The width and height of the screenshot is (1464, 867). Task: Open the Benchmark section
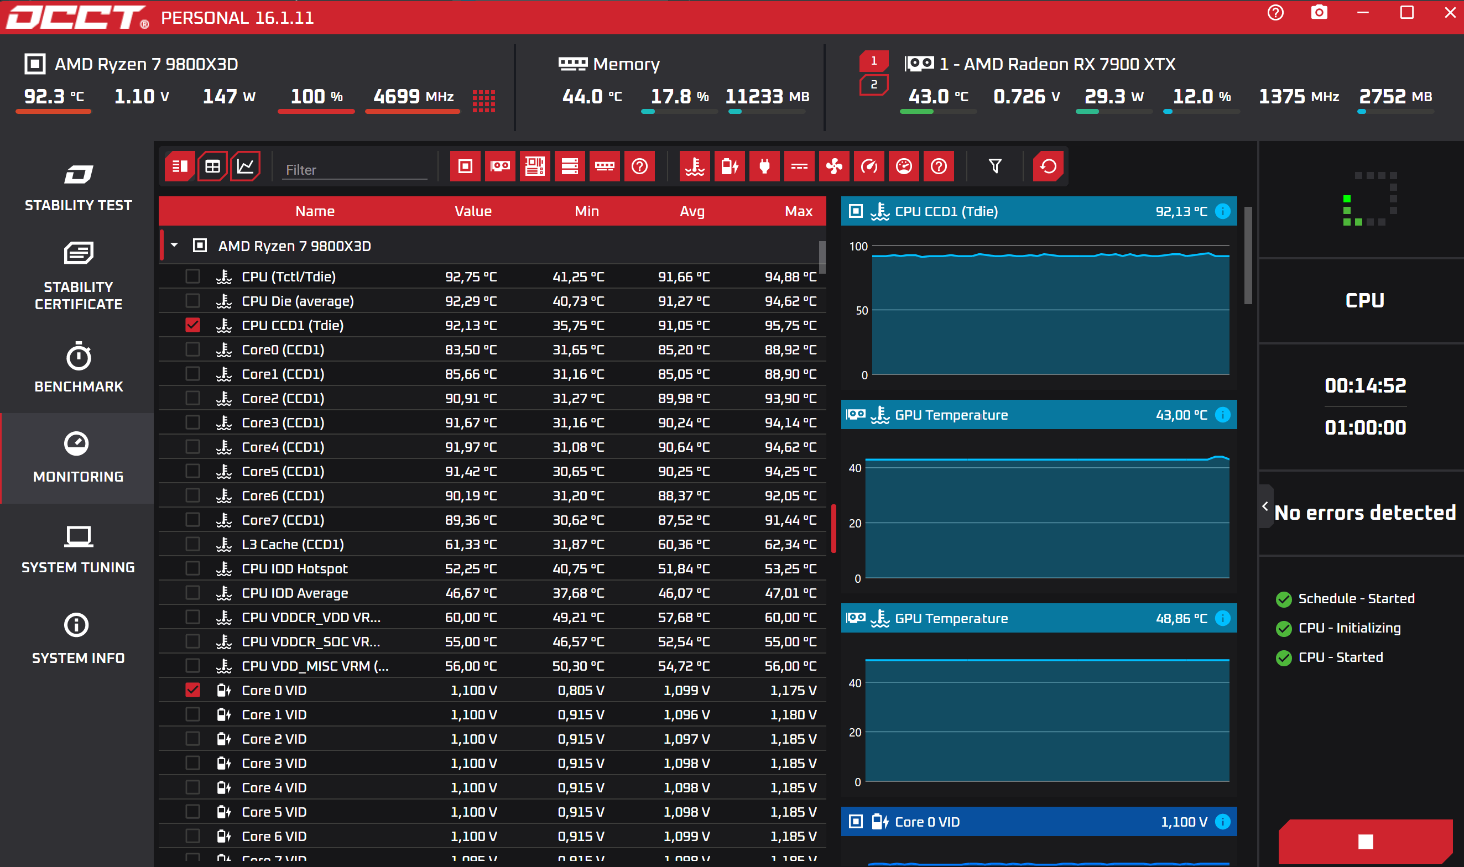click(79, 368)
